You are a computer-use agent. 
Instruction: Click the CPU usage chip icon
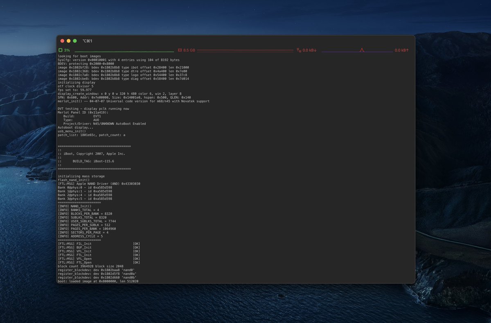(60, 50)
